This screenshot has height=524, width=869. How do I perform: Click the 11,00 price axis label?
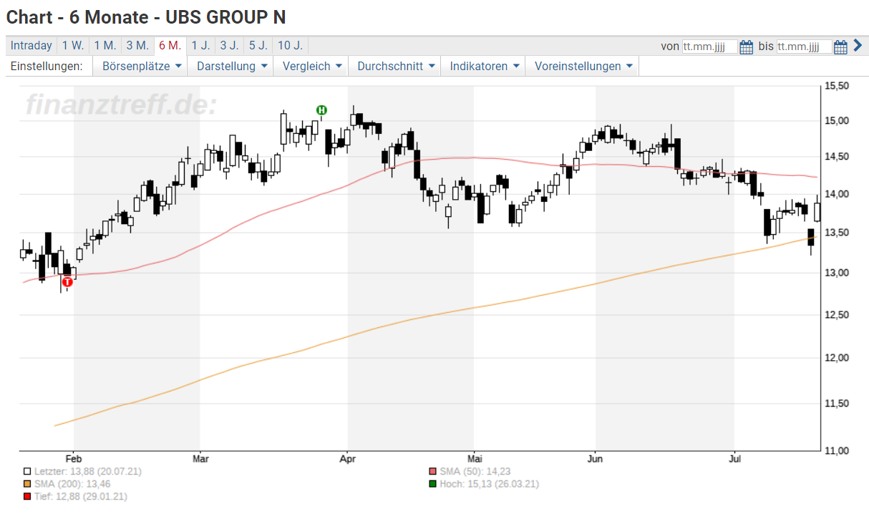[837, 450]
